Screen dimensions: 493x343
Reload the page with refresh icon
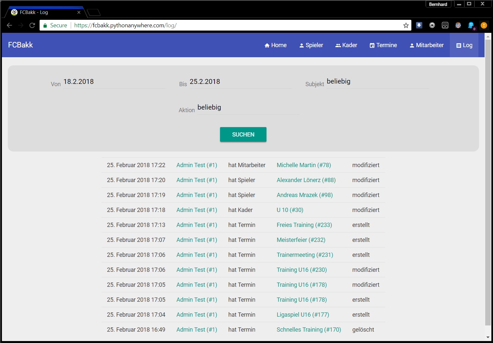pyautogui.click(x=32, y=25)
